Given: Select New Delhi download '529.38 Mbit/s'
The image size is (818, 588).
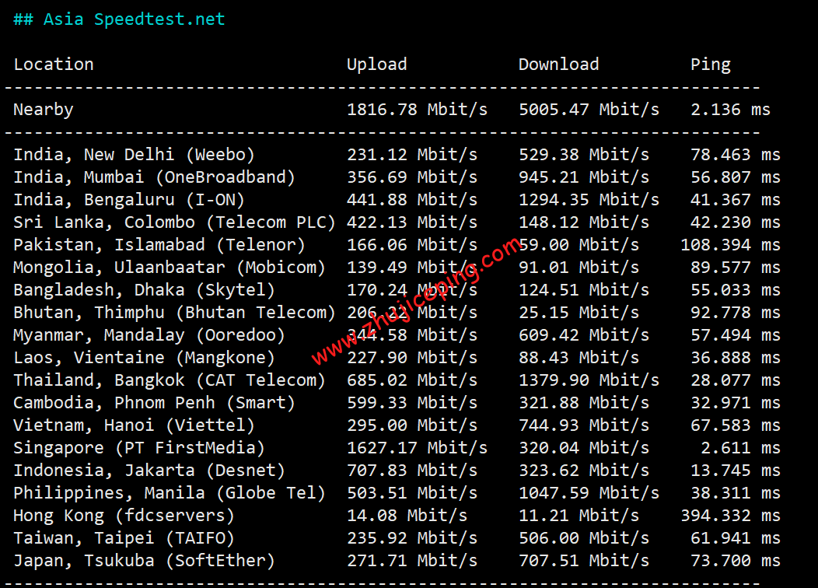Looking at the screenshot, I should [584, 155].
